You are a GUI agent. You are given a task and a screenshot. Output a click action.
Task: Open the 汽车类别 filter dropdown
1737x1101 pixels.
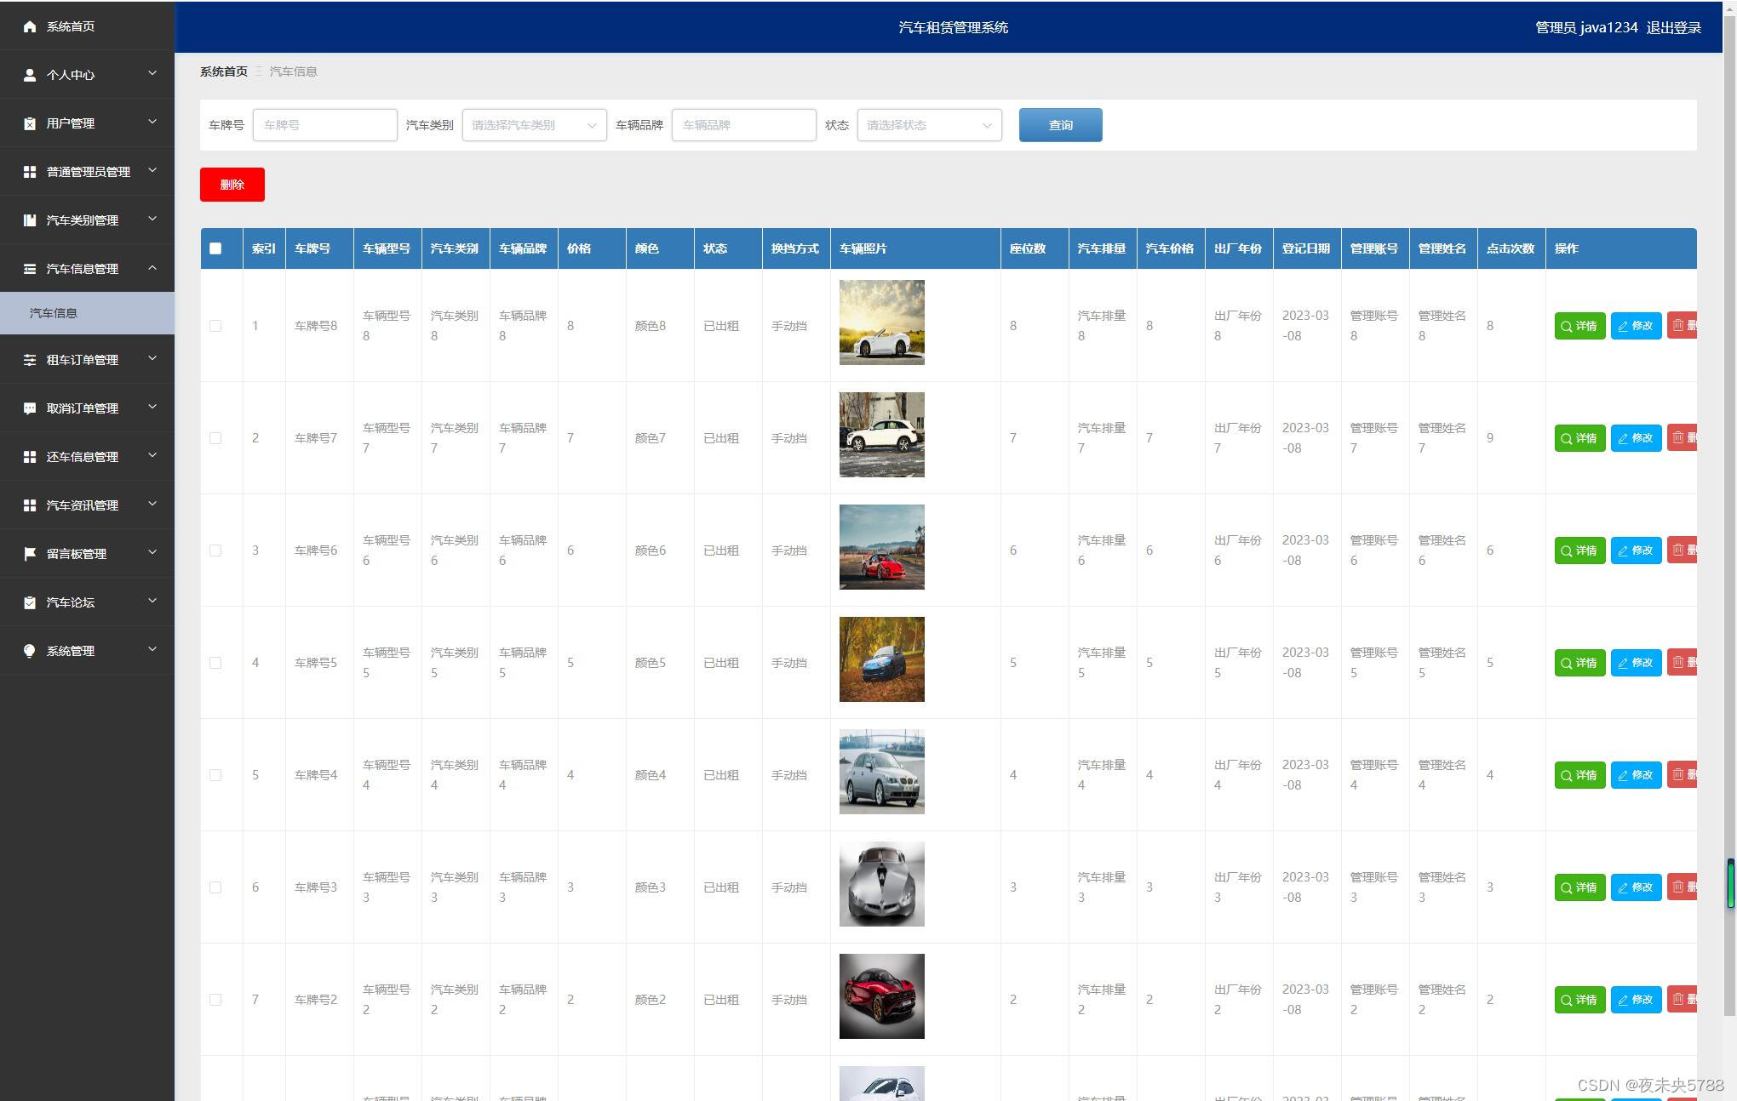[x=534, y=125]
